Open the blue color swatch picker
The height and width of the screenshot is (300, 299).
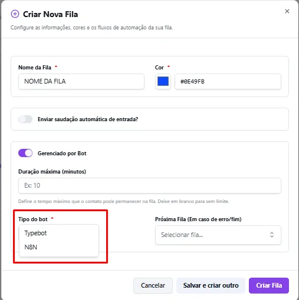pyautogui.click(x=163, y=81)
